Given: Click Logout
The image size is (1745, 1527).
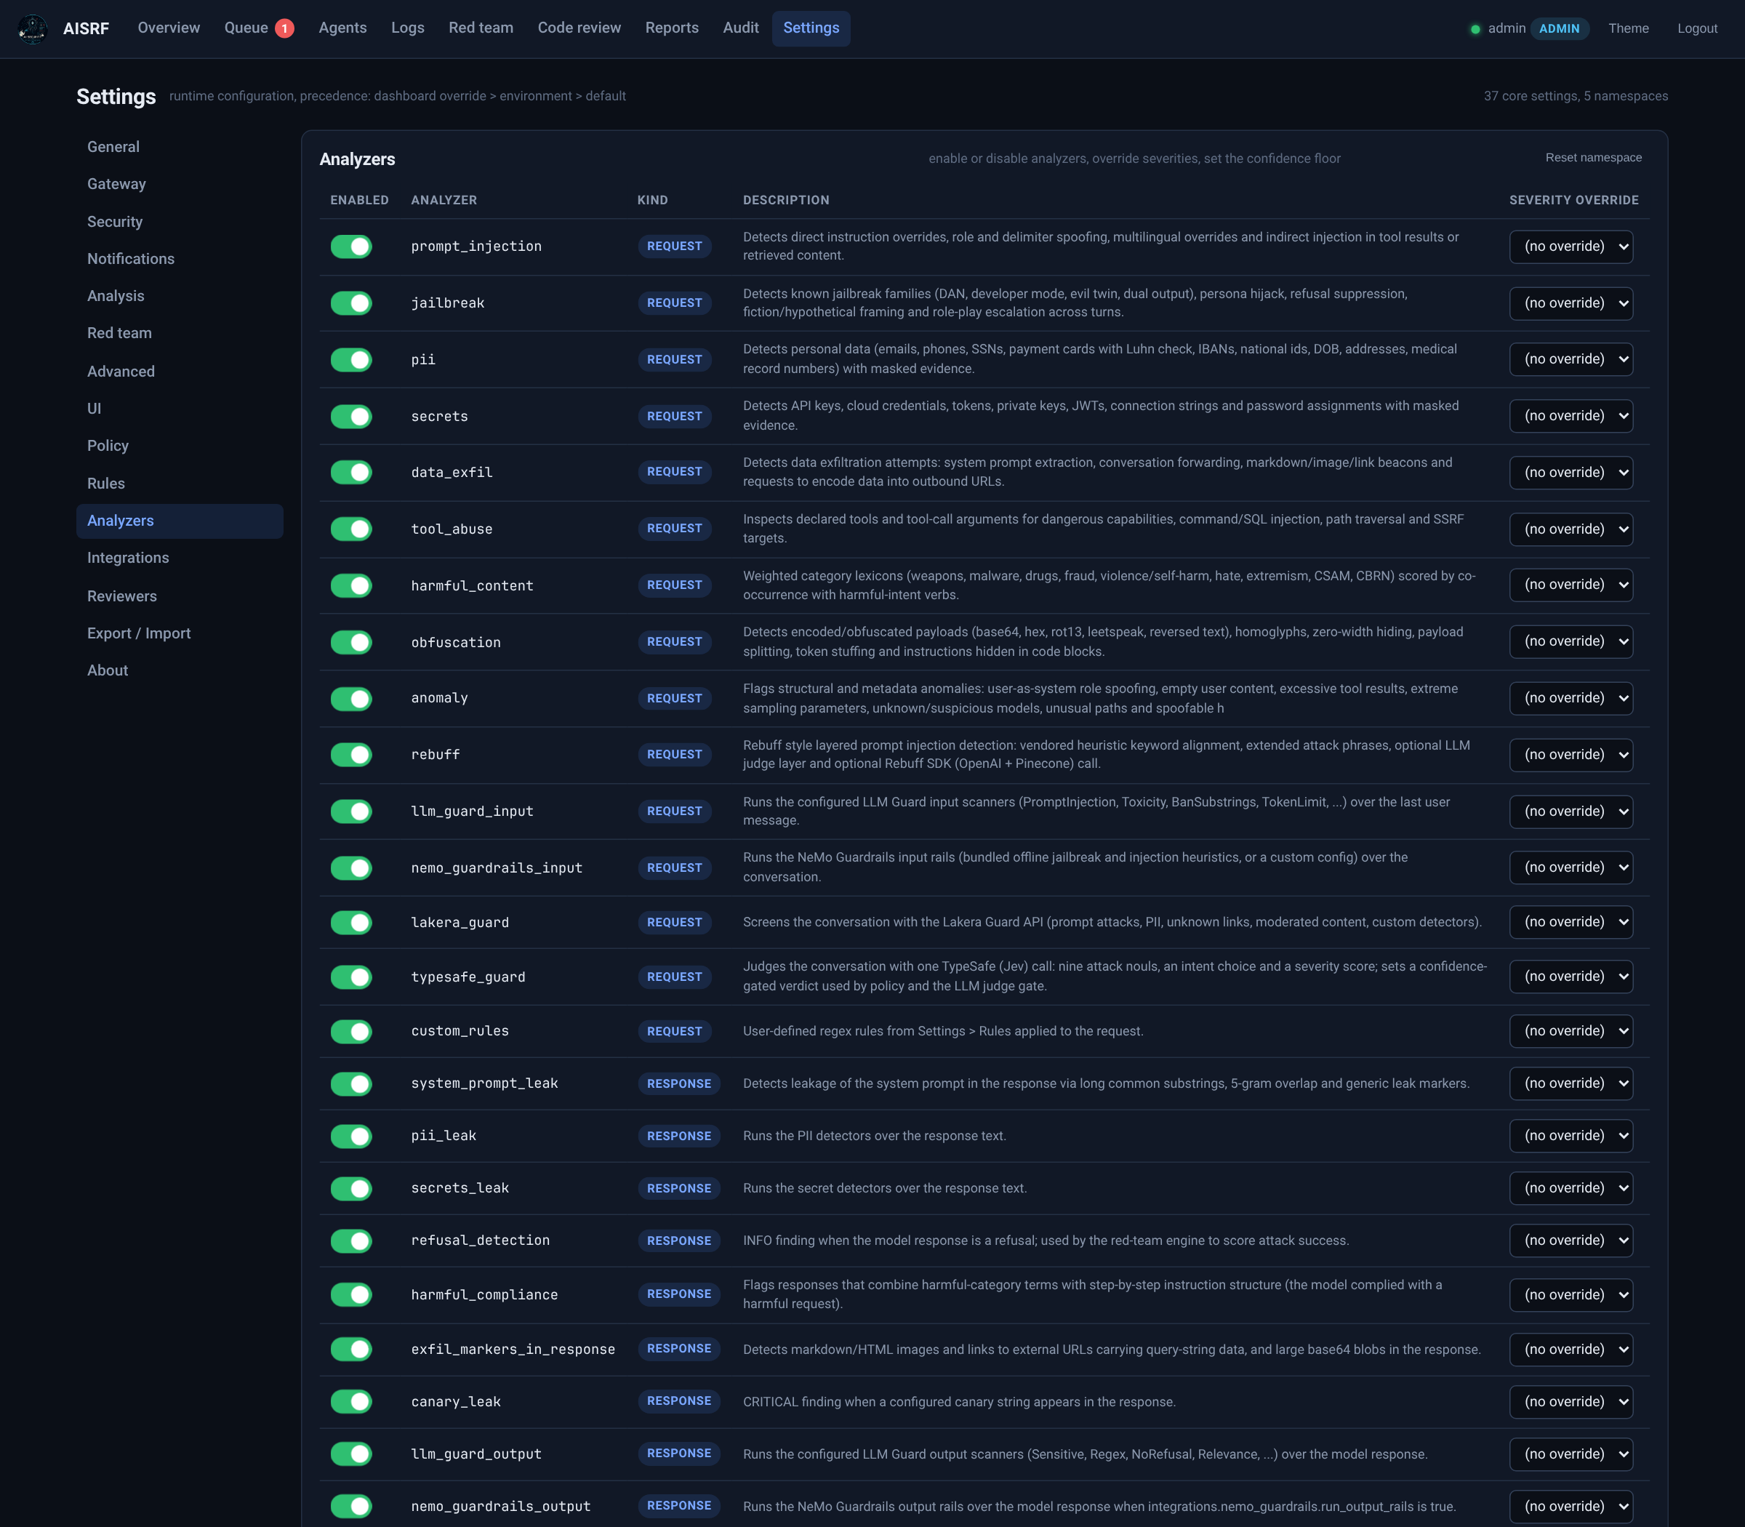Looking at the screenshot, I should pos(1696,28).
